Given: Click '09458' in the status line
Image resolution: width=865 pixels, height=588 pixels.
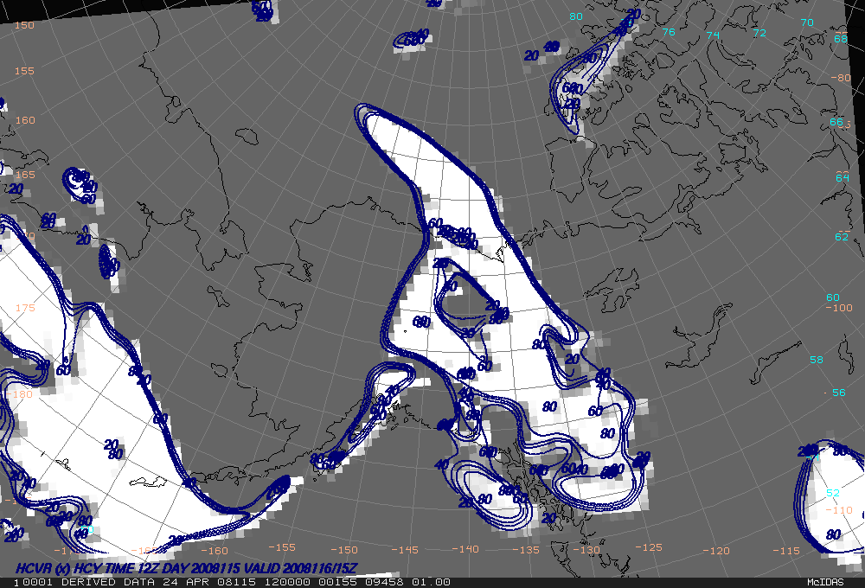Looking at the screenshot, I should coord(383,582).
